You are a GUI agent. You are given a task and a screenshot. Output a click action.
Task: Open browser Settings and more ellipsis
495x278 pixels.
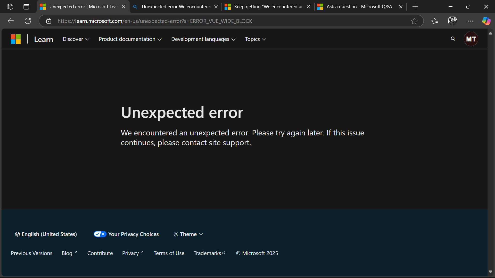[x=470, y=21]
